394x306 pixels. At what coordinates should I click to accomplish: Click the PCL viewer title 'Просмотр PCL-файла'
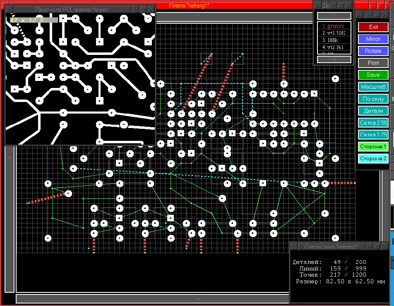(72, 9)
